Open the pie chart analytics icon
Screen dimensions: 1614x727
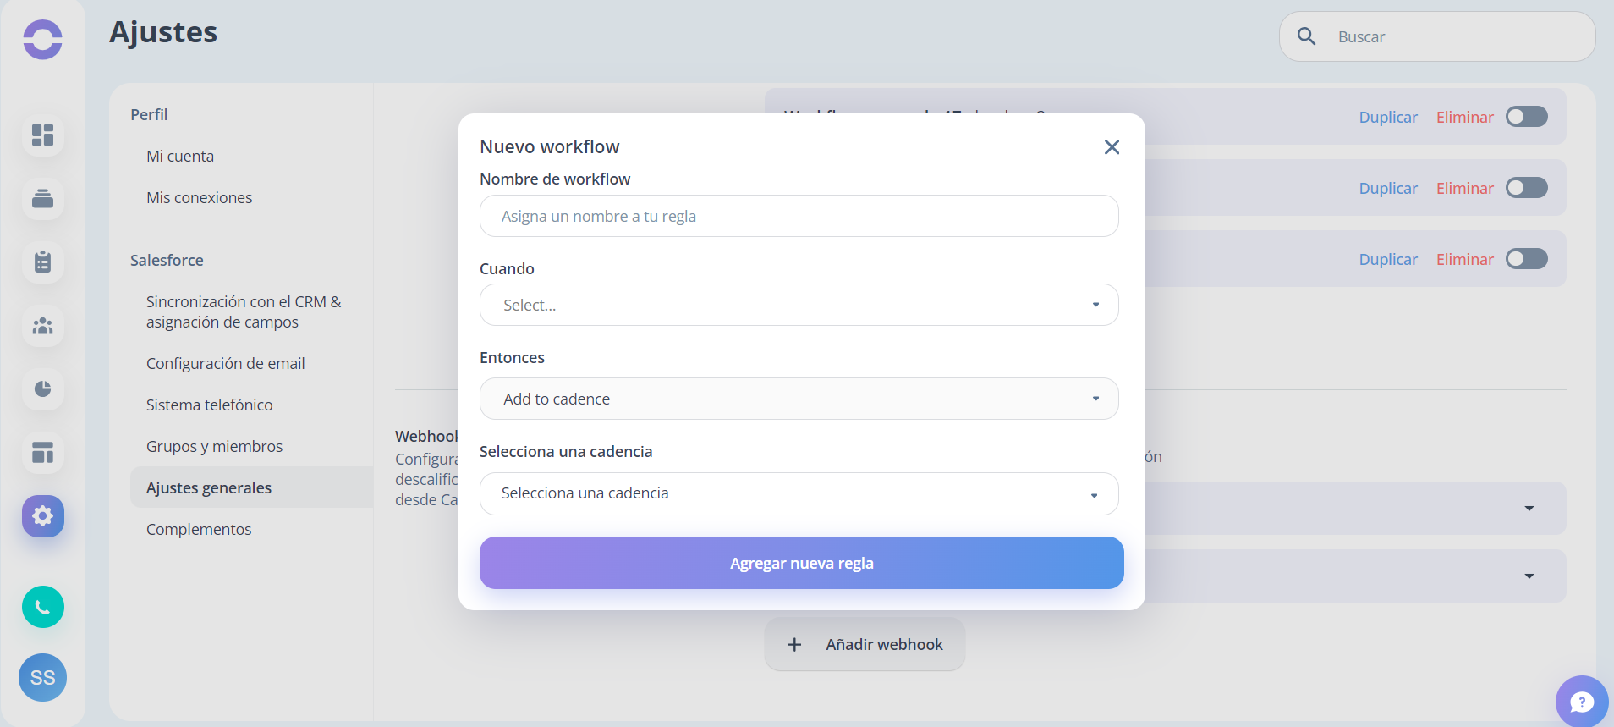(43, 389)
